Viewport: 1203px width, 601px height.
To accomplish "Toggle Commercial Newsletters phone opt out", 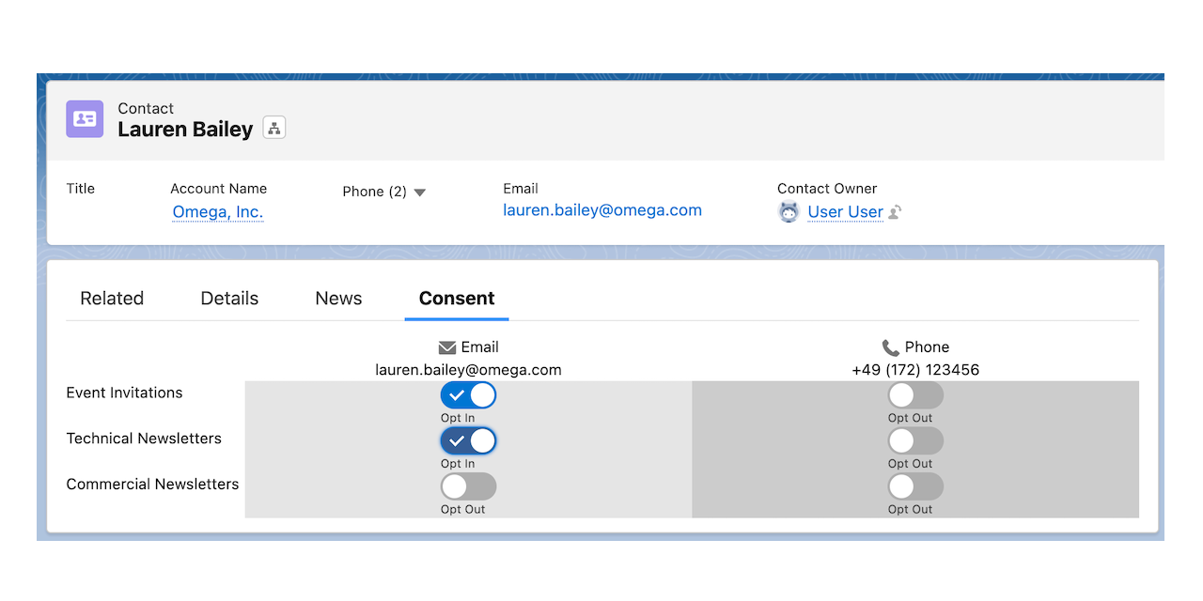I will (x=914, y=486).
